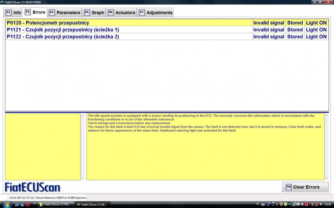The width and height of the screenshot is (334, 208).
Task: Click Stored cell in P1121 row
Action: click(295, 30)
